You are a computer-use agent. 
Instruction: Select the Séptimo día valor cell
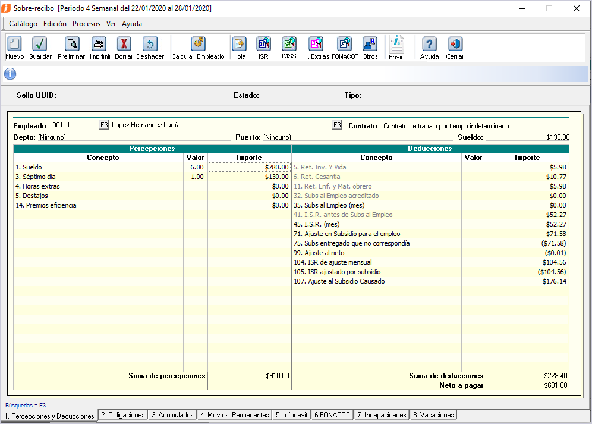pyautogui.click(x=195, y=177)
